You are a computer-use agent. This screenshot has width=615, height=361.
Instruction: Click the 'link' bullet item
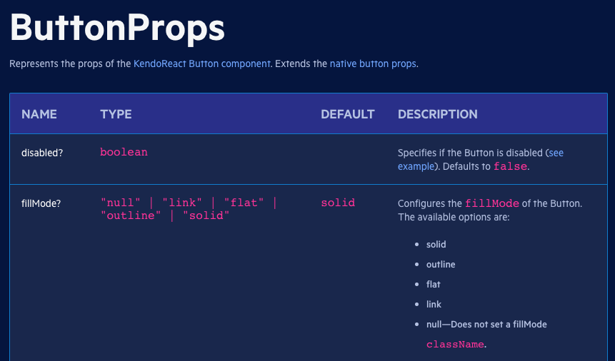click(434, 304)
